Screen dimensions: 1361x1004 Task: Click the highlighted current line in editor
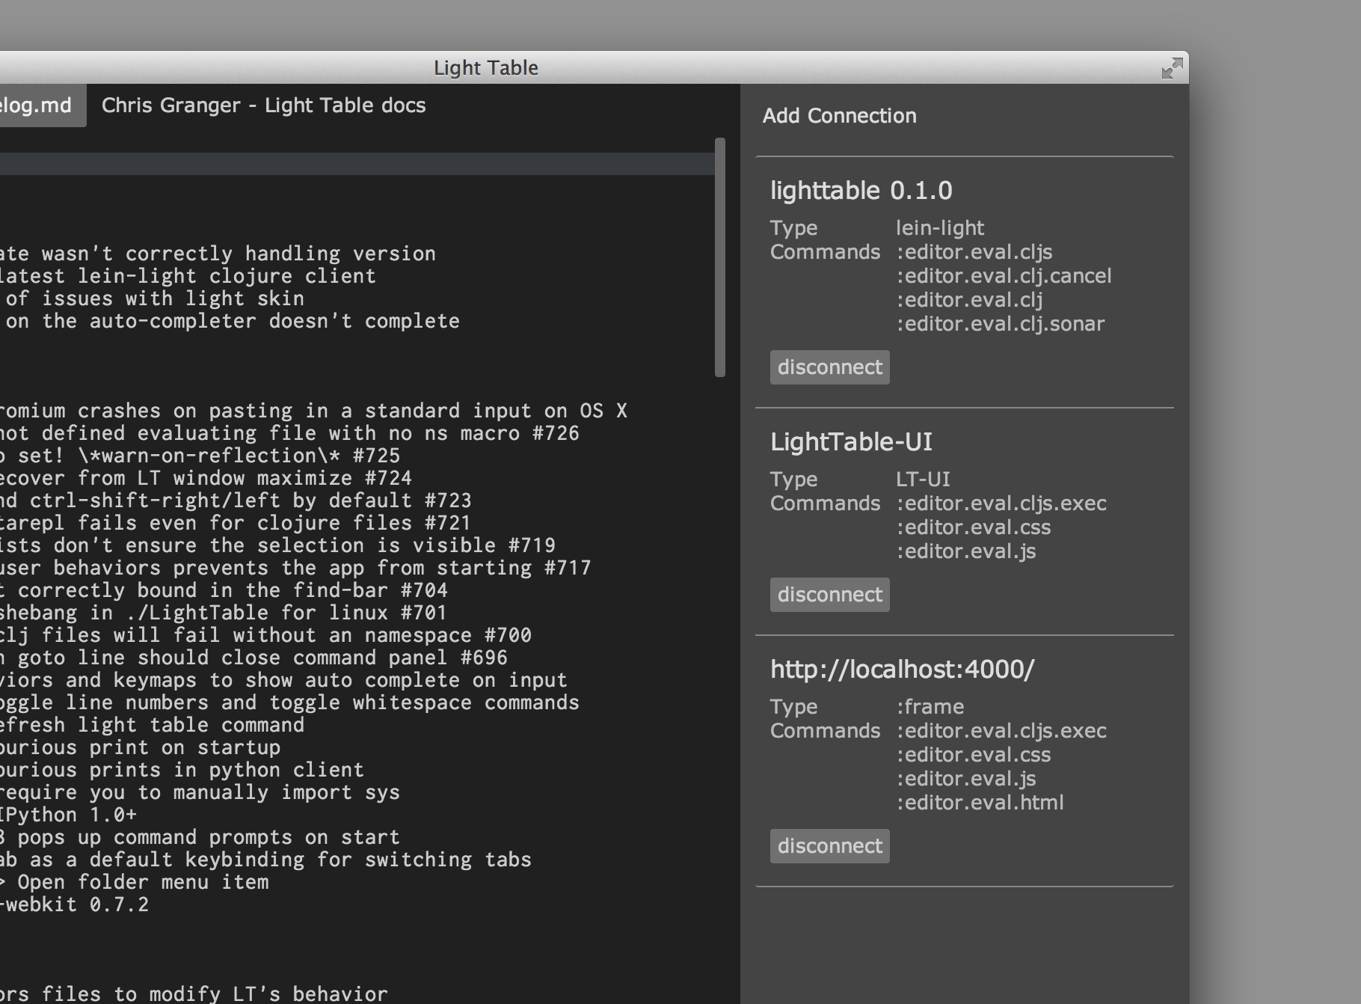click(357, 164)
